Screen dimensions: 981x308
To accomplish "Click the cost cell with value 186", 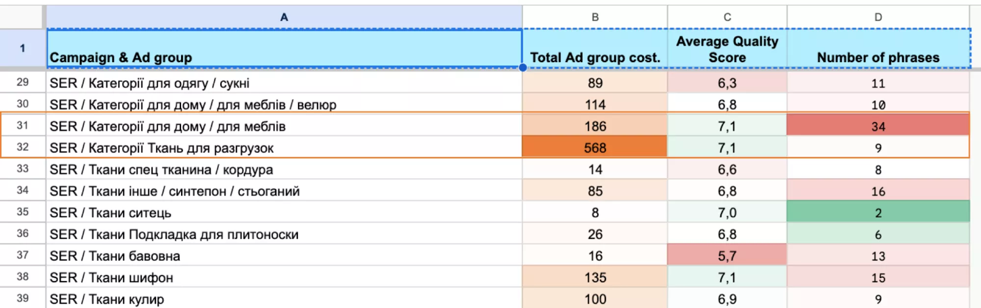I will click(x=595, y=126).
